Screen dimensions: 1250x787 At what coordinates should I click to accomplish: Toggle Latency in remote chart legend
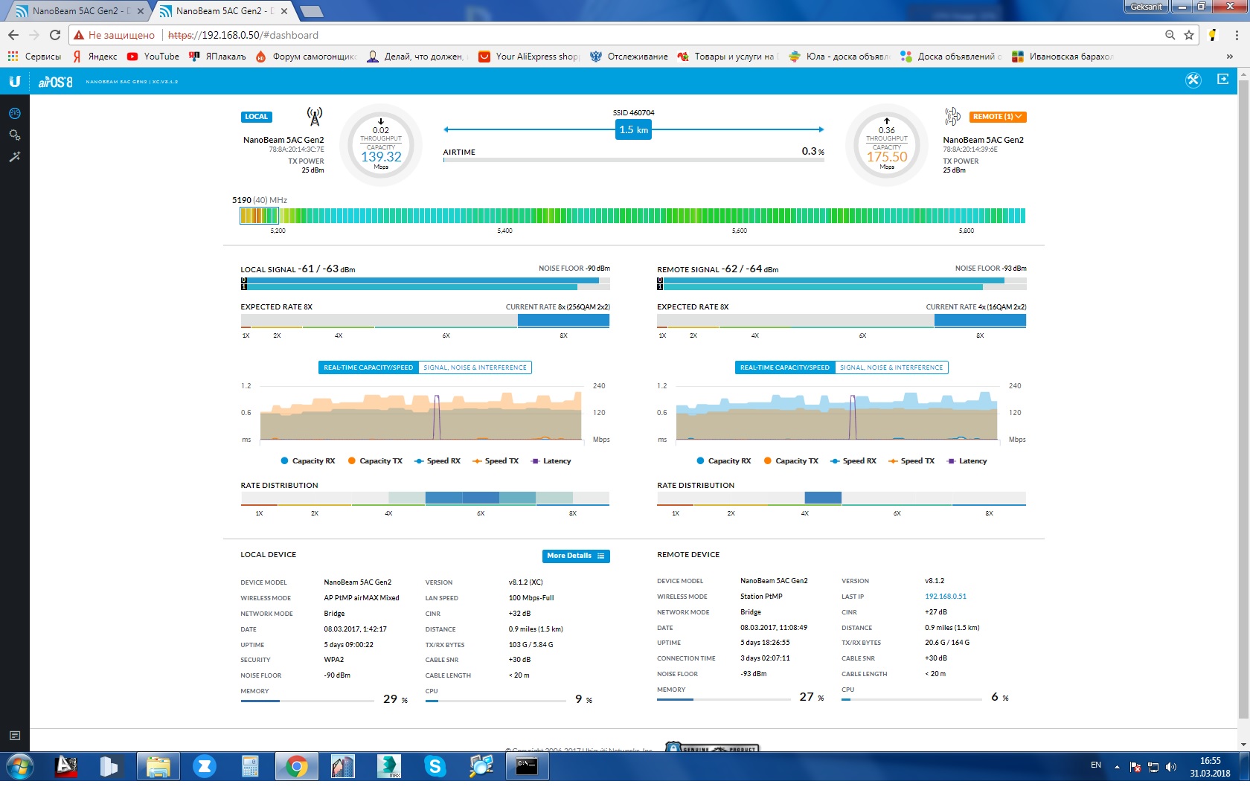click(967, 461)
